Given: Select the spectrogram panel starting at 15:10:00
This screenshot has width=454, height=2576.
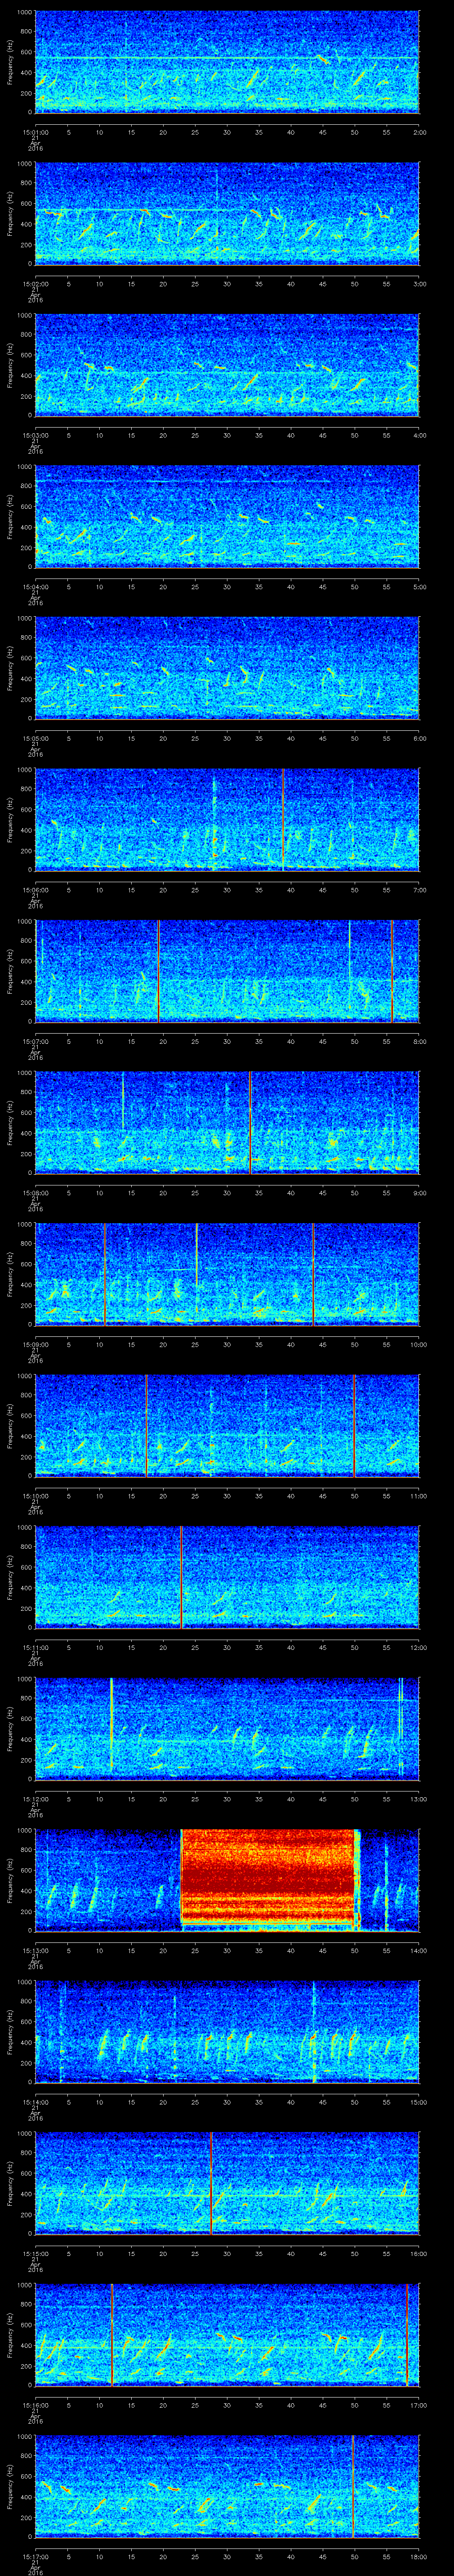Looking at the screenshot, I should click(x=227, y=1425).
